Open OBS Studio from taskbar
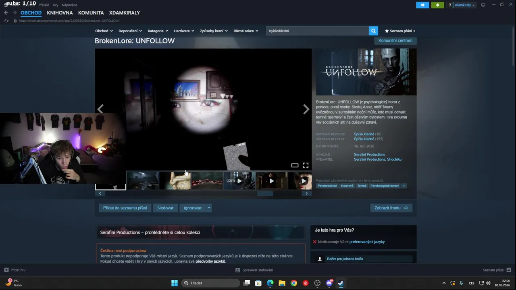516x290 pixels. pyautogui.click(x=317, y=283)
